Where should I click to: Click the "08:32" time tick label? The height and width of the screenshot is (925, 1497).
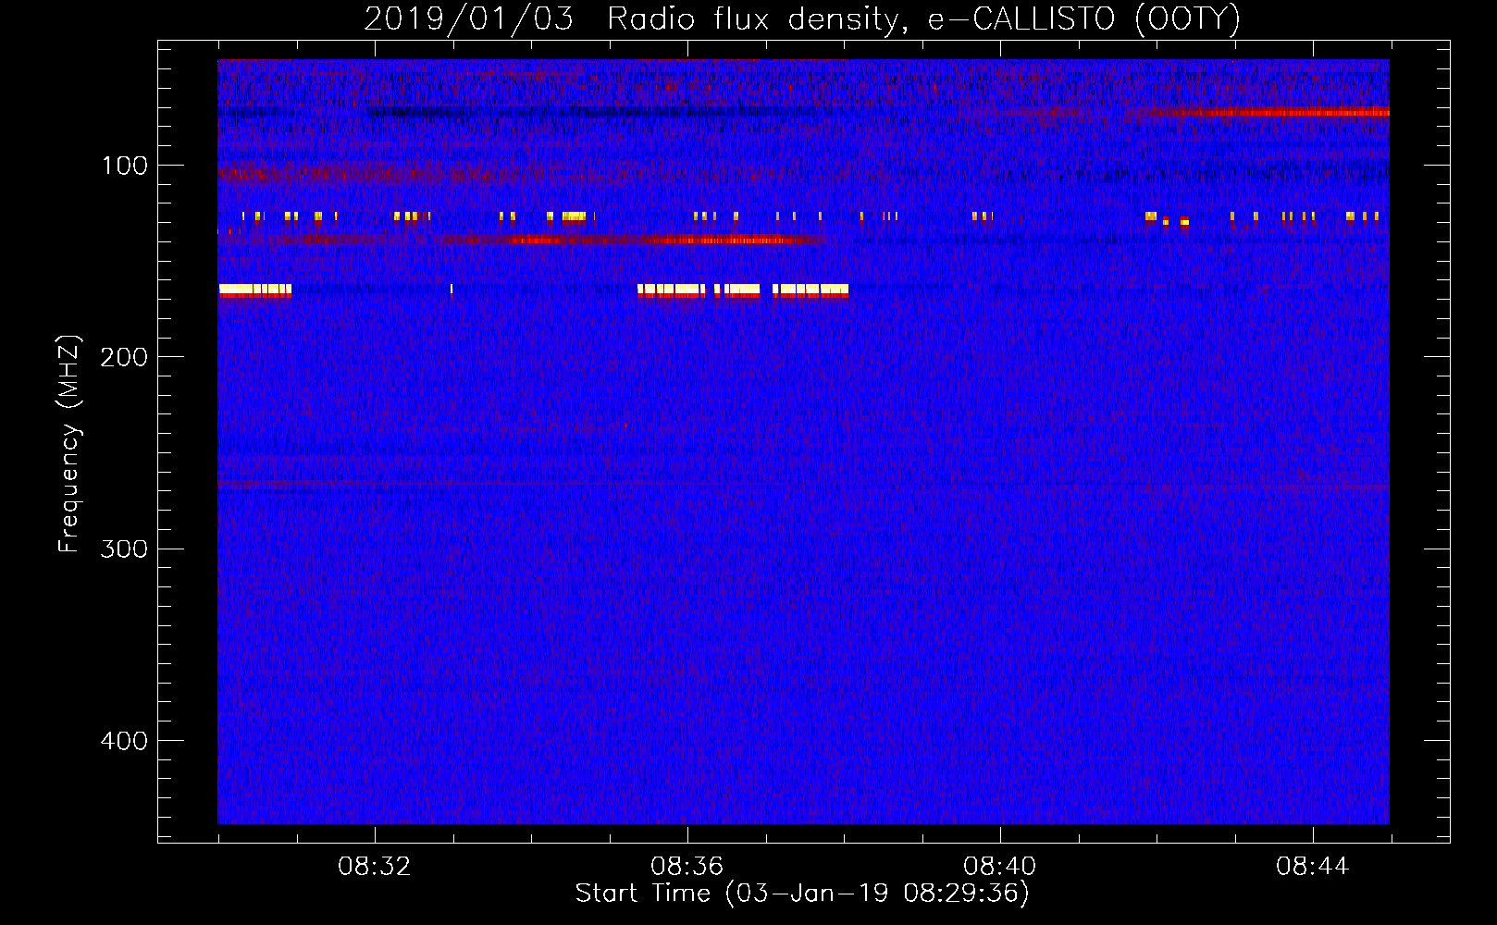coord(375,867)
